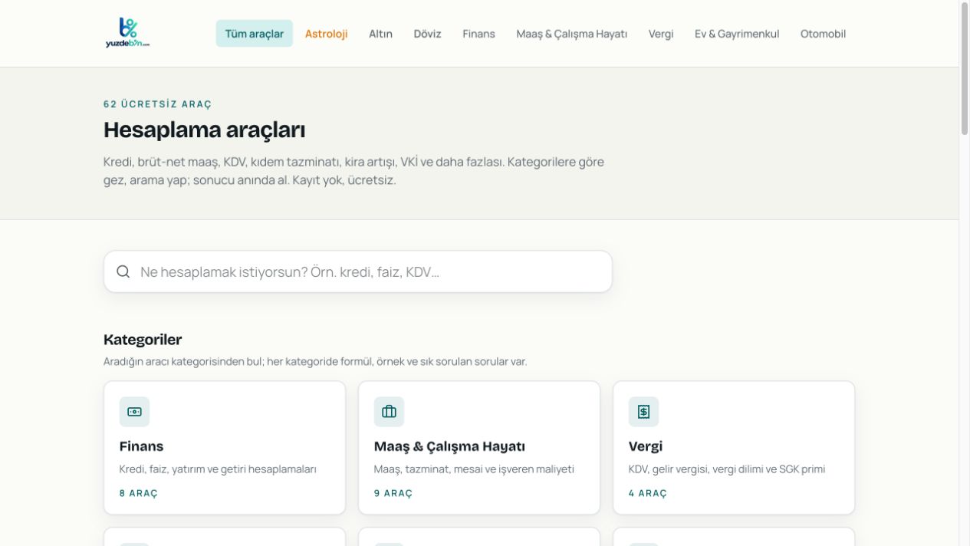Click '4 ARAÇ' on Vergi card
Image resolution: width=970 pixels, height=546 pixels.
click(647, 493)
